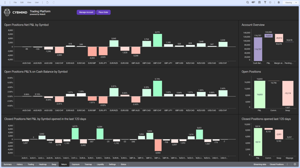Image resolution: width=300 pixels, height=168 pixels.
Task: Click the Place Order button
Action: click(x=103, y=12)
